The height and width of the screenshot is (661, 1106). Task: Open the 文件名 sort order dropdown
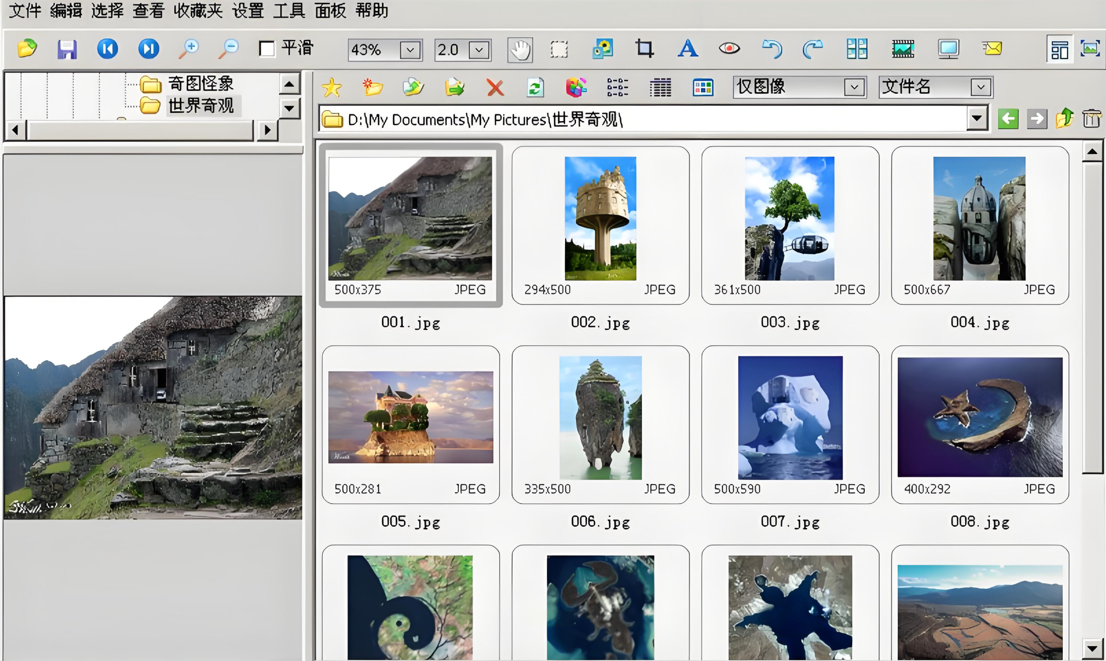click(x=980, y=87)
